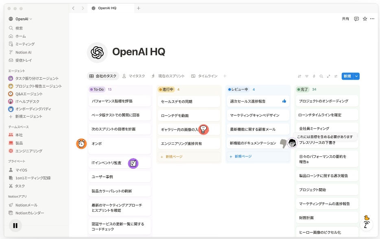Switch to マイタスク view tab
Screen dimensions: 380x239
coord(134,76)
